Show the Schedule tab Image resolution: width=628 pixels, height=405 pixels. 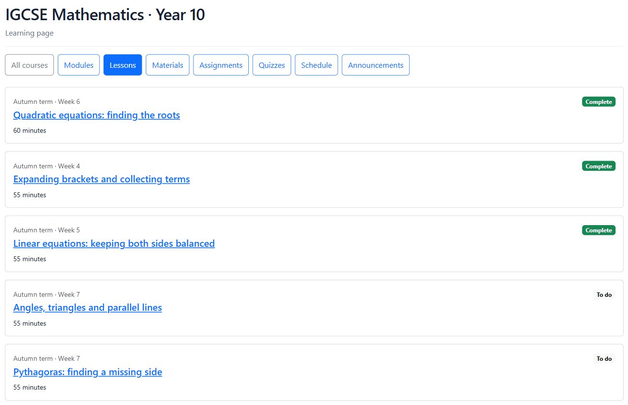(317, 65)
